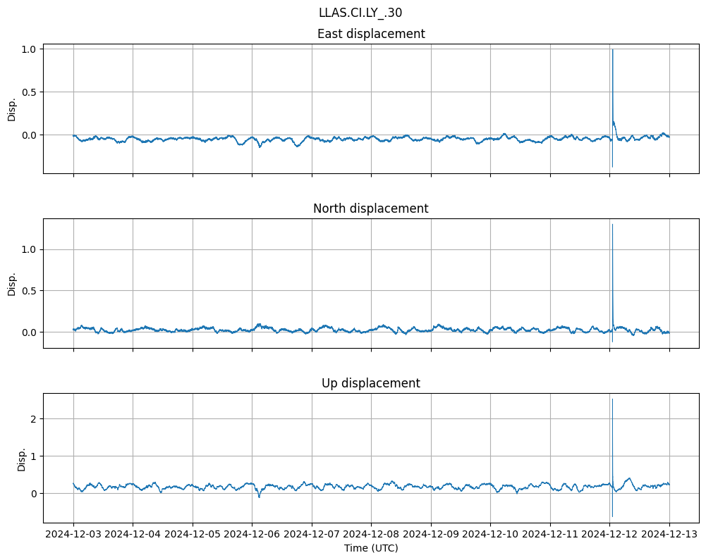Click the figure title LLAS.CI.LY_.30
This screenshot has width=706, height=560.
[360, 13]
